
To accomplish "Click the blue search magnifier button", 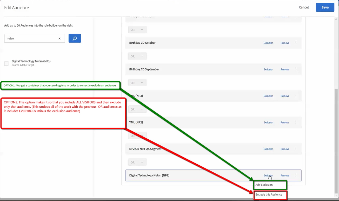I will [x=75, y=38].
